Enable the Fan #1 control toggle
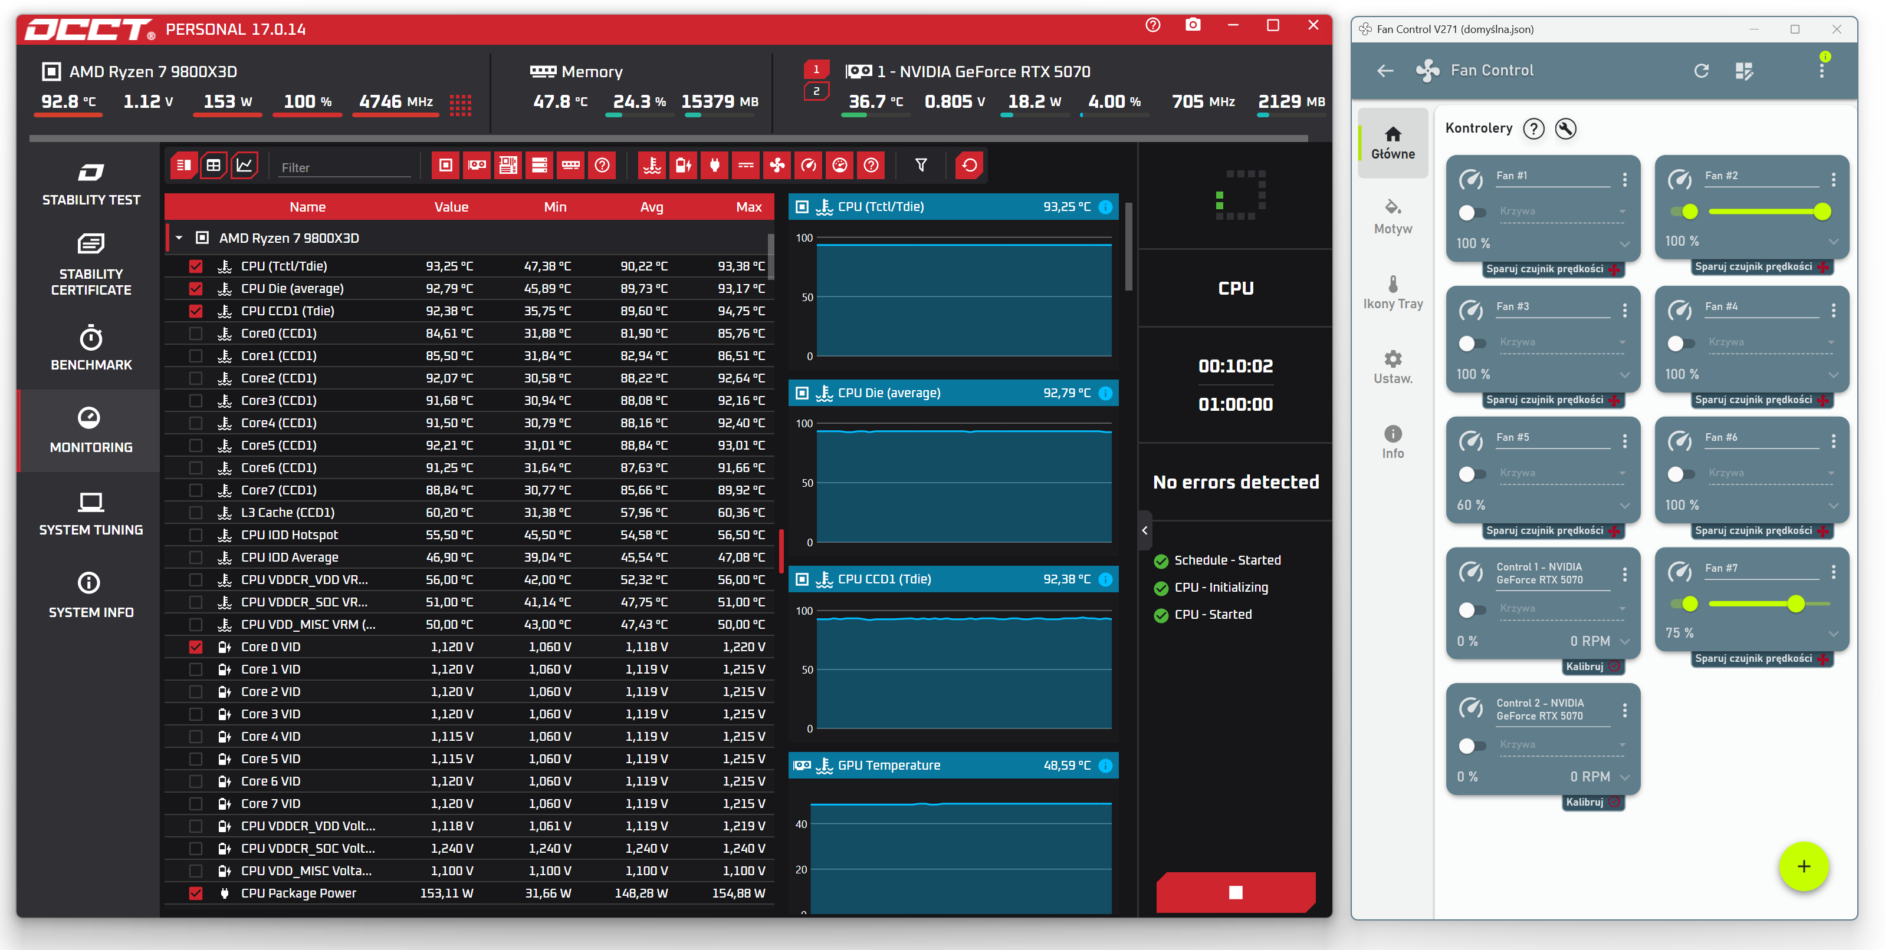 pyautogui.click(x=1471, y=213)
